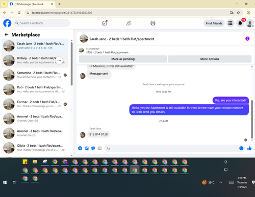View site information icon in address bar
This screenshot has height=197, width=255.
tap(28, 13)
